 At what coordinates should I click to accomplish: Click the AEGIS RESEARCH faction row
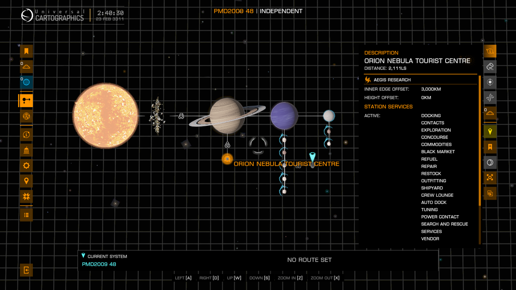420,80
